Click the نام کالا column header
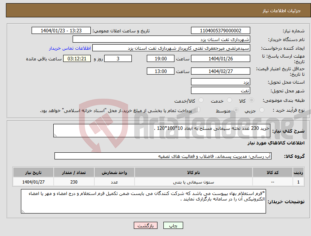Viewport: 311px width, 236px height. tap(193, 172)
